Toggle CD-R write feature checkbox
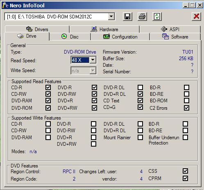 click(48, 124)
